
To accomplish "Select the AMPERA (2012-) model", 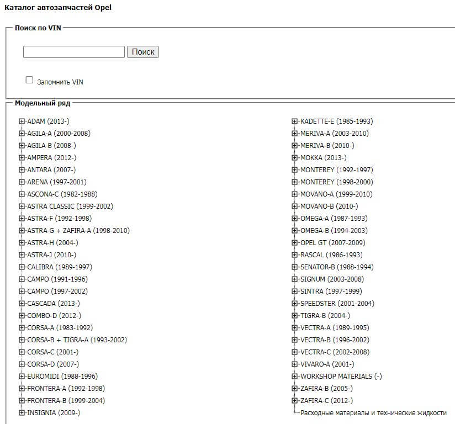I will tap(51, 158).
